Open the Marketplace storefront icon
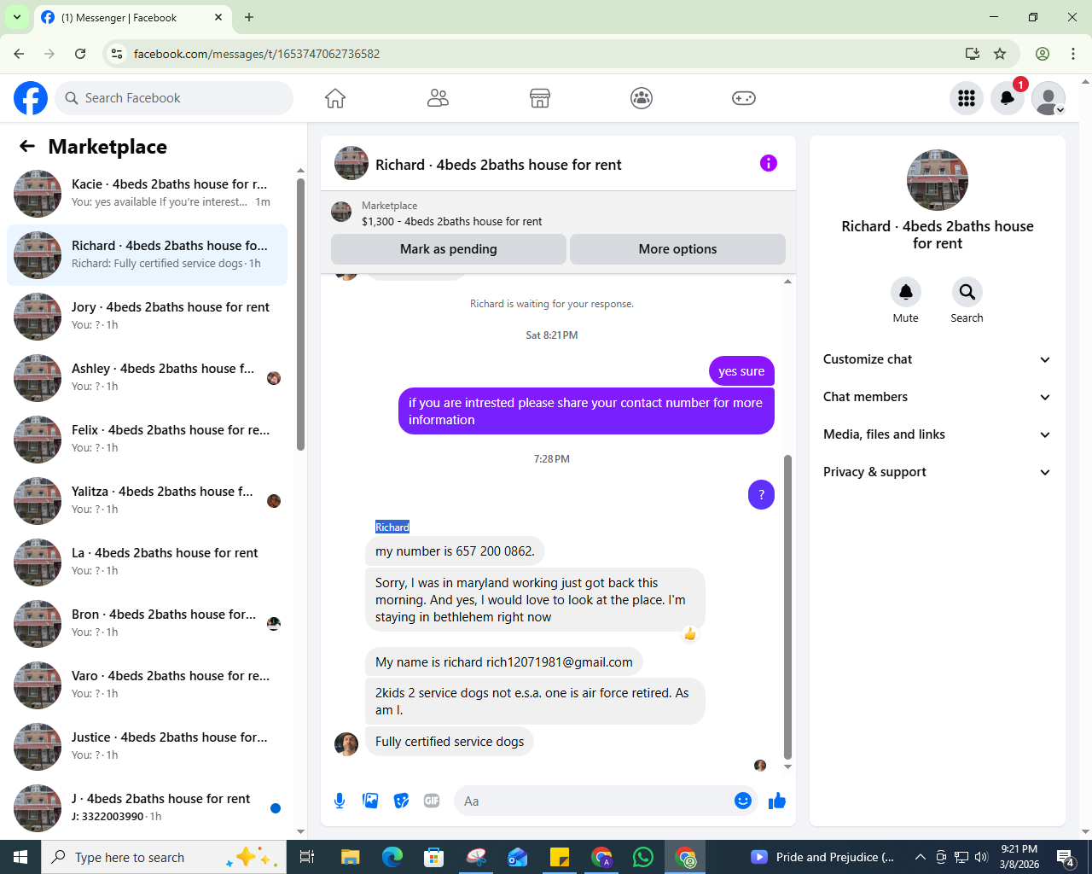This screenshot has width=1092, height=874. 540,98
